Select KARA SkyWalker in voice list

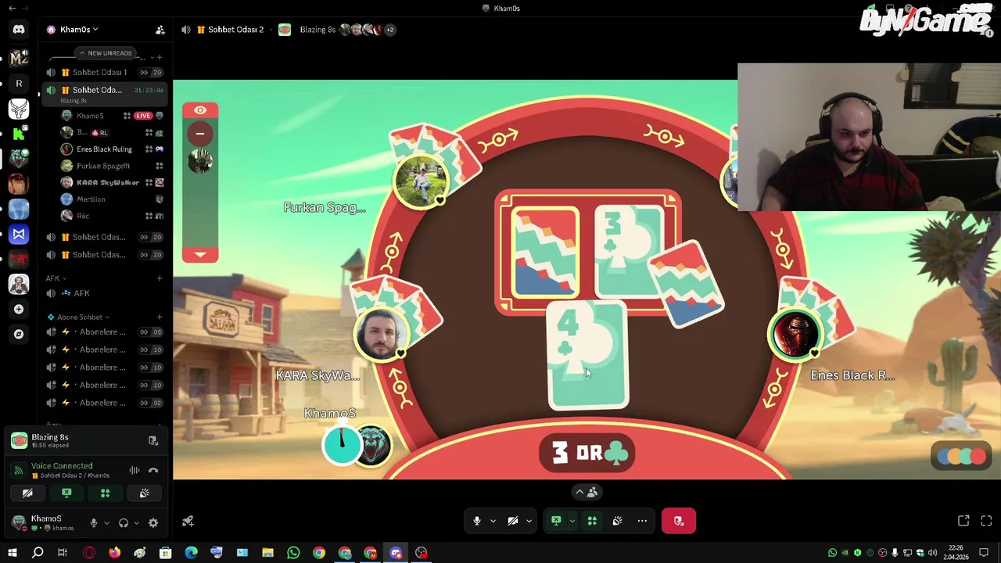coord(108,182)
